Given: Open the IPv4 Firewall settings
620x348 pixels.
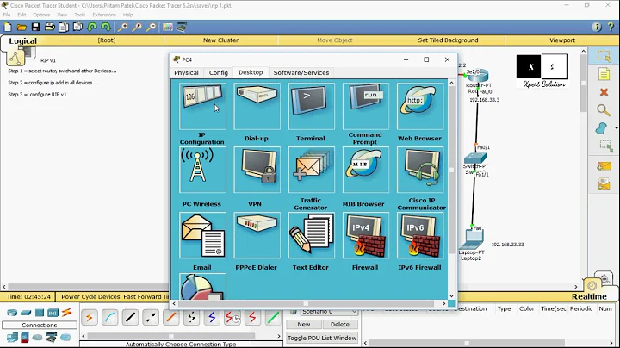Looking at the screenshot, I should [x=366, y=235].
